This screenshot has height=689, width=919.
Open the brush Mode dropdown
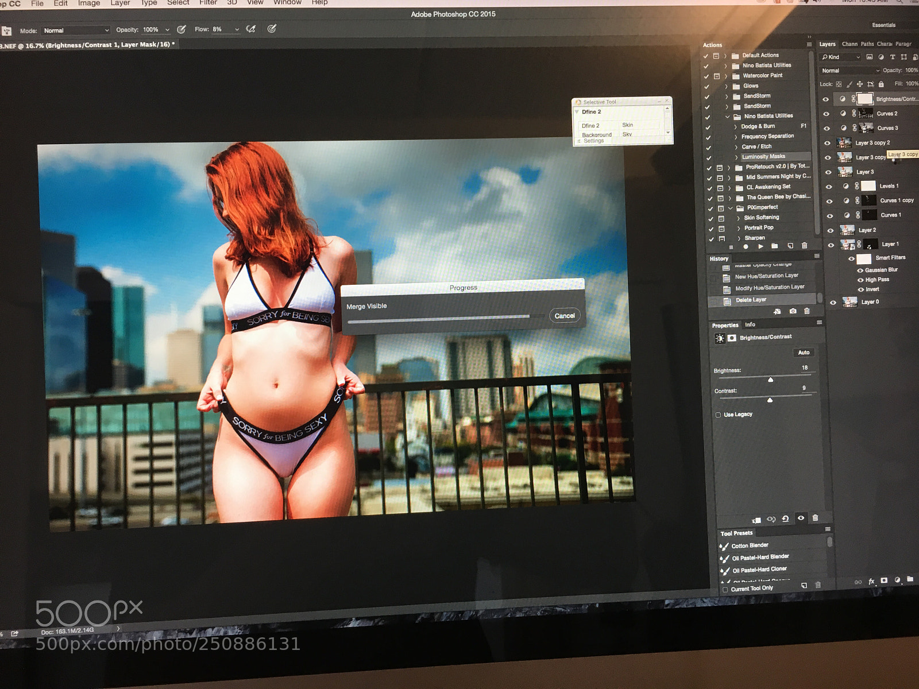click(76, 30)
